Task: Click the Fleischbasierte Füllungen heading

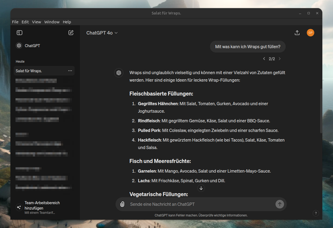Action: tap(161, 94)
